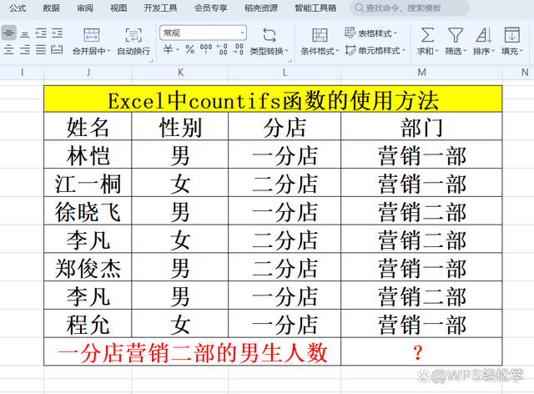This screenshot has width=534, height=394.
Task: Click the Wrap Text (自动换行) icon
Action: click(133, 36)
